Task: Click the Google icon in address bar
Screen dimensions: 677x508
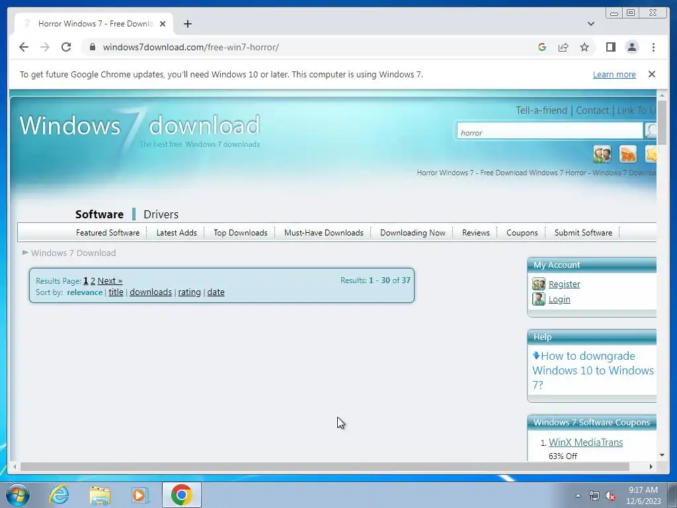Action: coord(542,47)
